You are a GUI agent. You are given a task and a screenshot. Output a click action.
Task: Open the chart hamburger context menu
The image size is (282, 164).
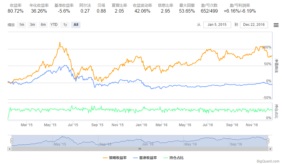point(276,25)
